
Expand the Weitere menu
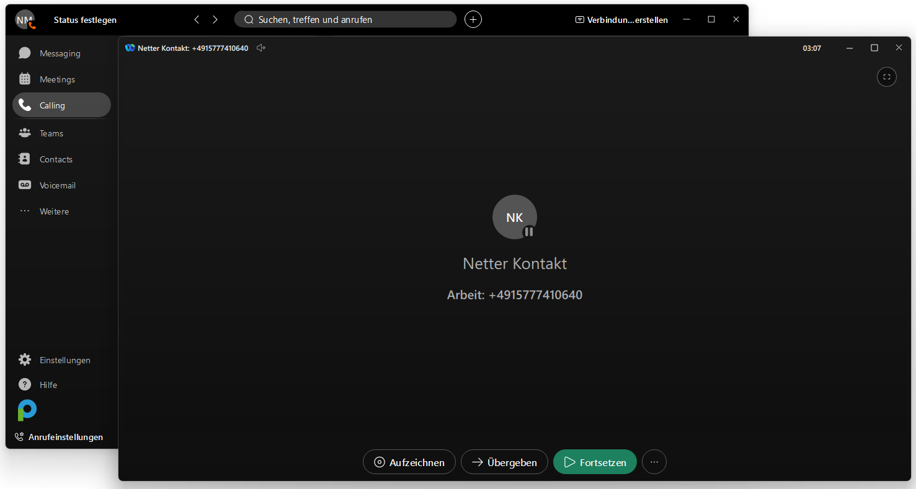click(x=54, y=211)
